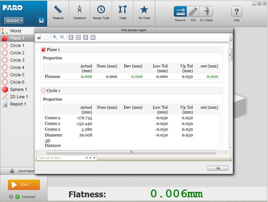Screen dimensions: 268x202
Task: Click Flatness Up Tol value 0.050
Action: (x=187, y=77)
